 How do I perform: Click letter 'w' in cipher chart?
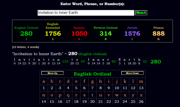pos(117,95)
